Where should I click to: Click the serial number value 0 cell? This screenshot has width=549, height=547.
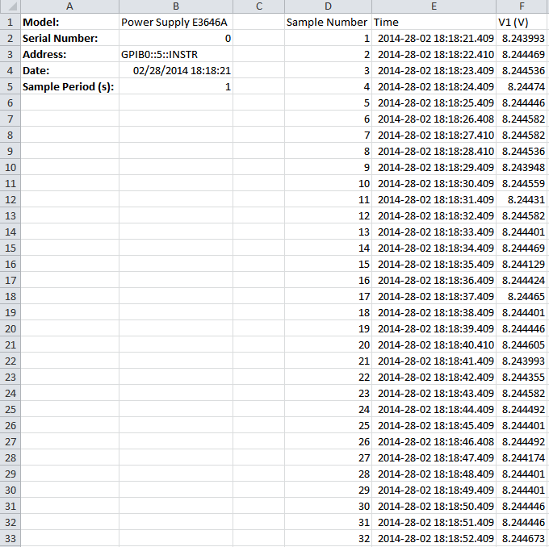176,38
